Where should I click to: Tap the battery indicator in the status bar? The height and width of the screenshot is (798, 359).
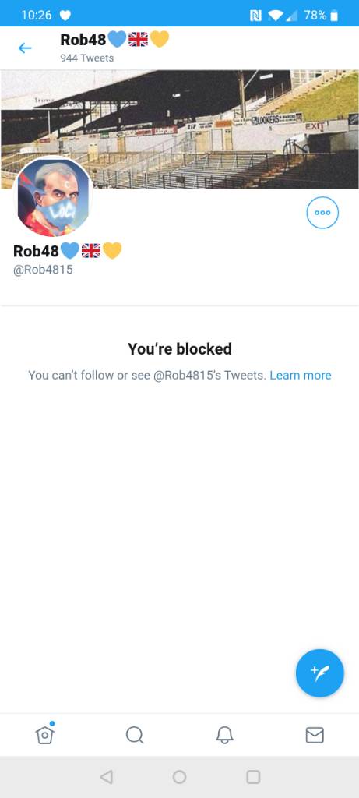point(334,16)
